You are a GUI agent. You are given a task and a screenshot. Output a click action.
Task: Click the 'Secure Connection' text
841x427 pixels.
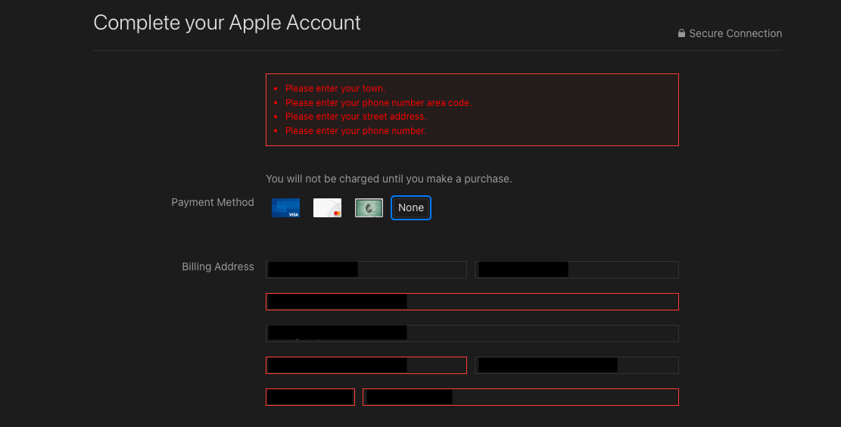coord(735,33)
